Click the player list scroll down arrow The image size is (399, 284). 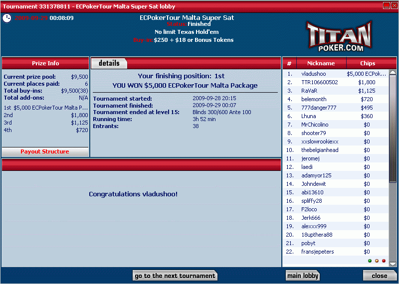pos(393,264)
